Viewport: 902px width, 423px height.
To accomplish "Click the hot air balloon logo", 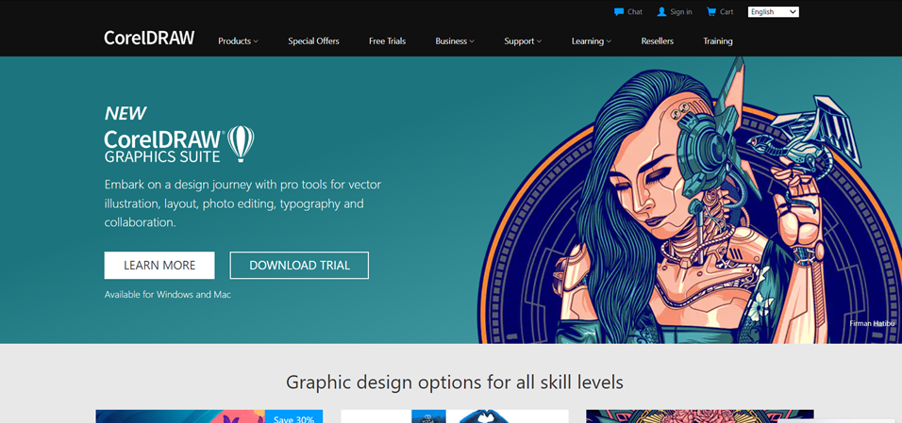I will coord(241,143).
